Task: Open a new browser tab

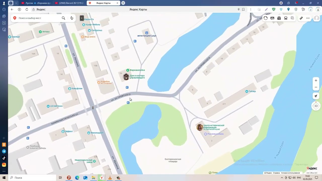Action: tap(123, 3)
